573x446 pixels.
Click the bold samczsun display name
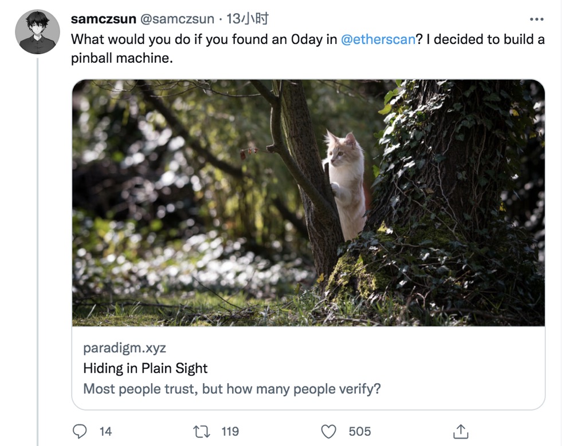103,19
